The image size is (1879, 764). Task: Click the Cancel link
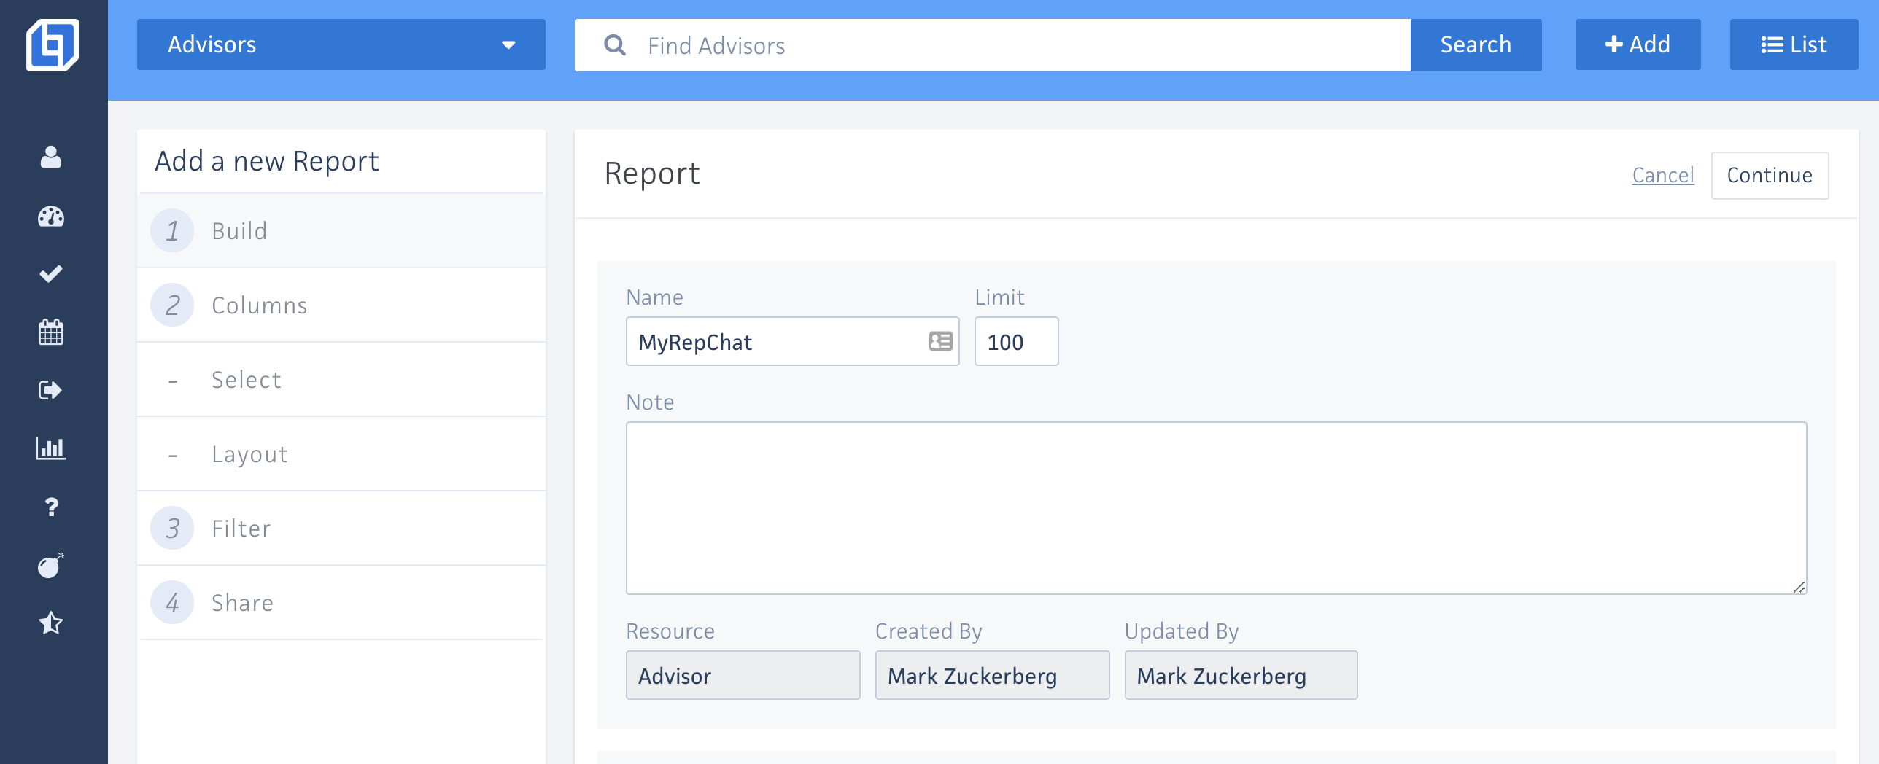1662,176
